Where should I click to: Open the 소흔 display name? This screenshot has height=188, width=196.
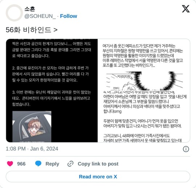pyautogui.click(x=30, y=9)
